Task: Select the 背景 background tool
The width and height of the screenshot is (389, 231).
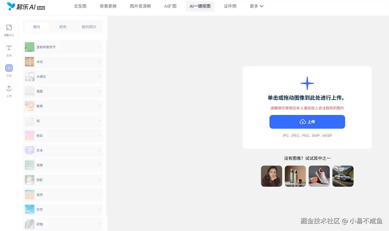Action: [9, 71]
